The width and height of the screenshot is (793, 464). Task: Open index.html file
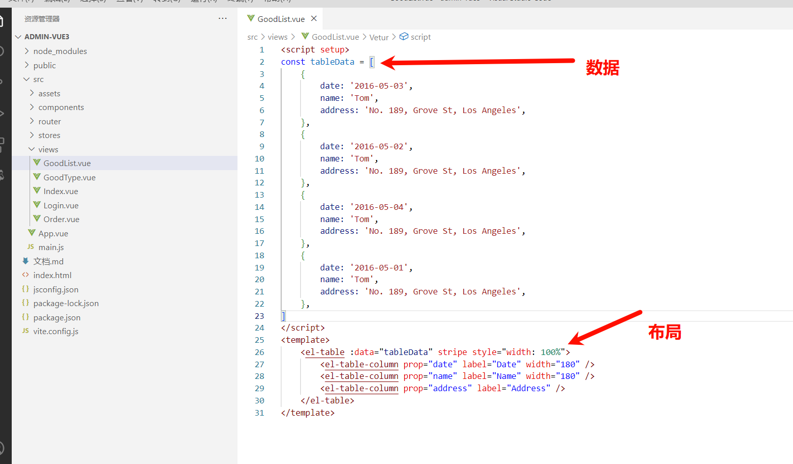[x=124, y=275]
